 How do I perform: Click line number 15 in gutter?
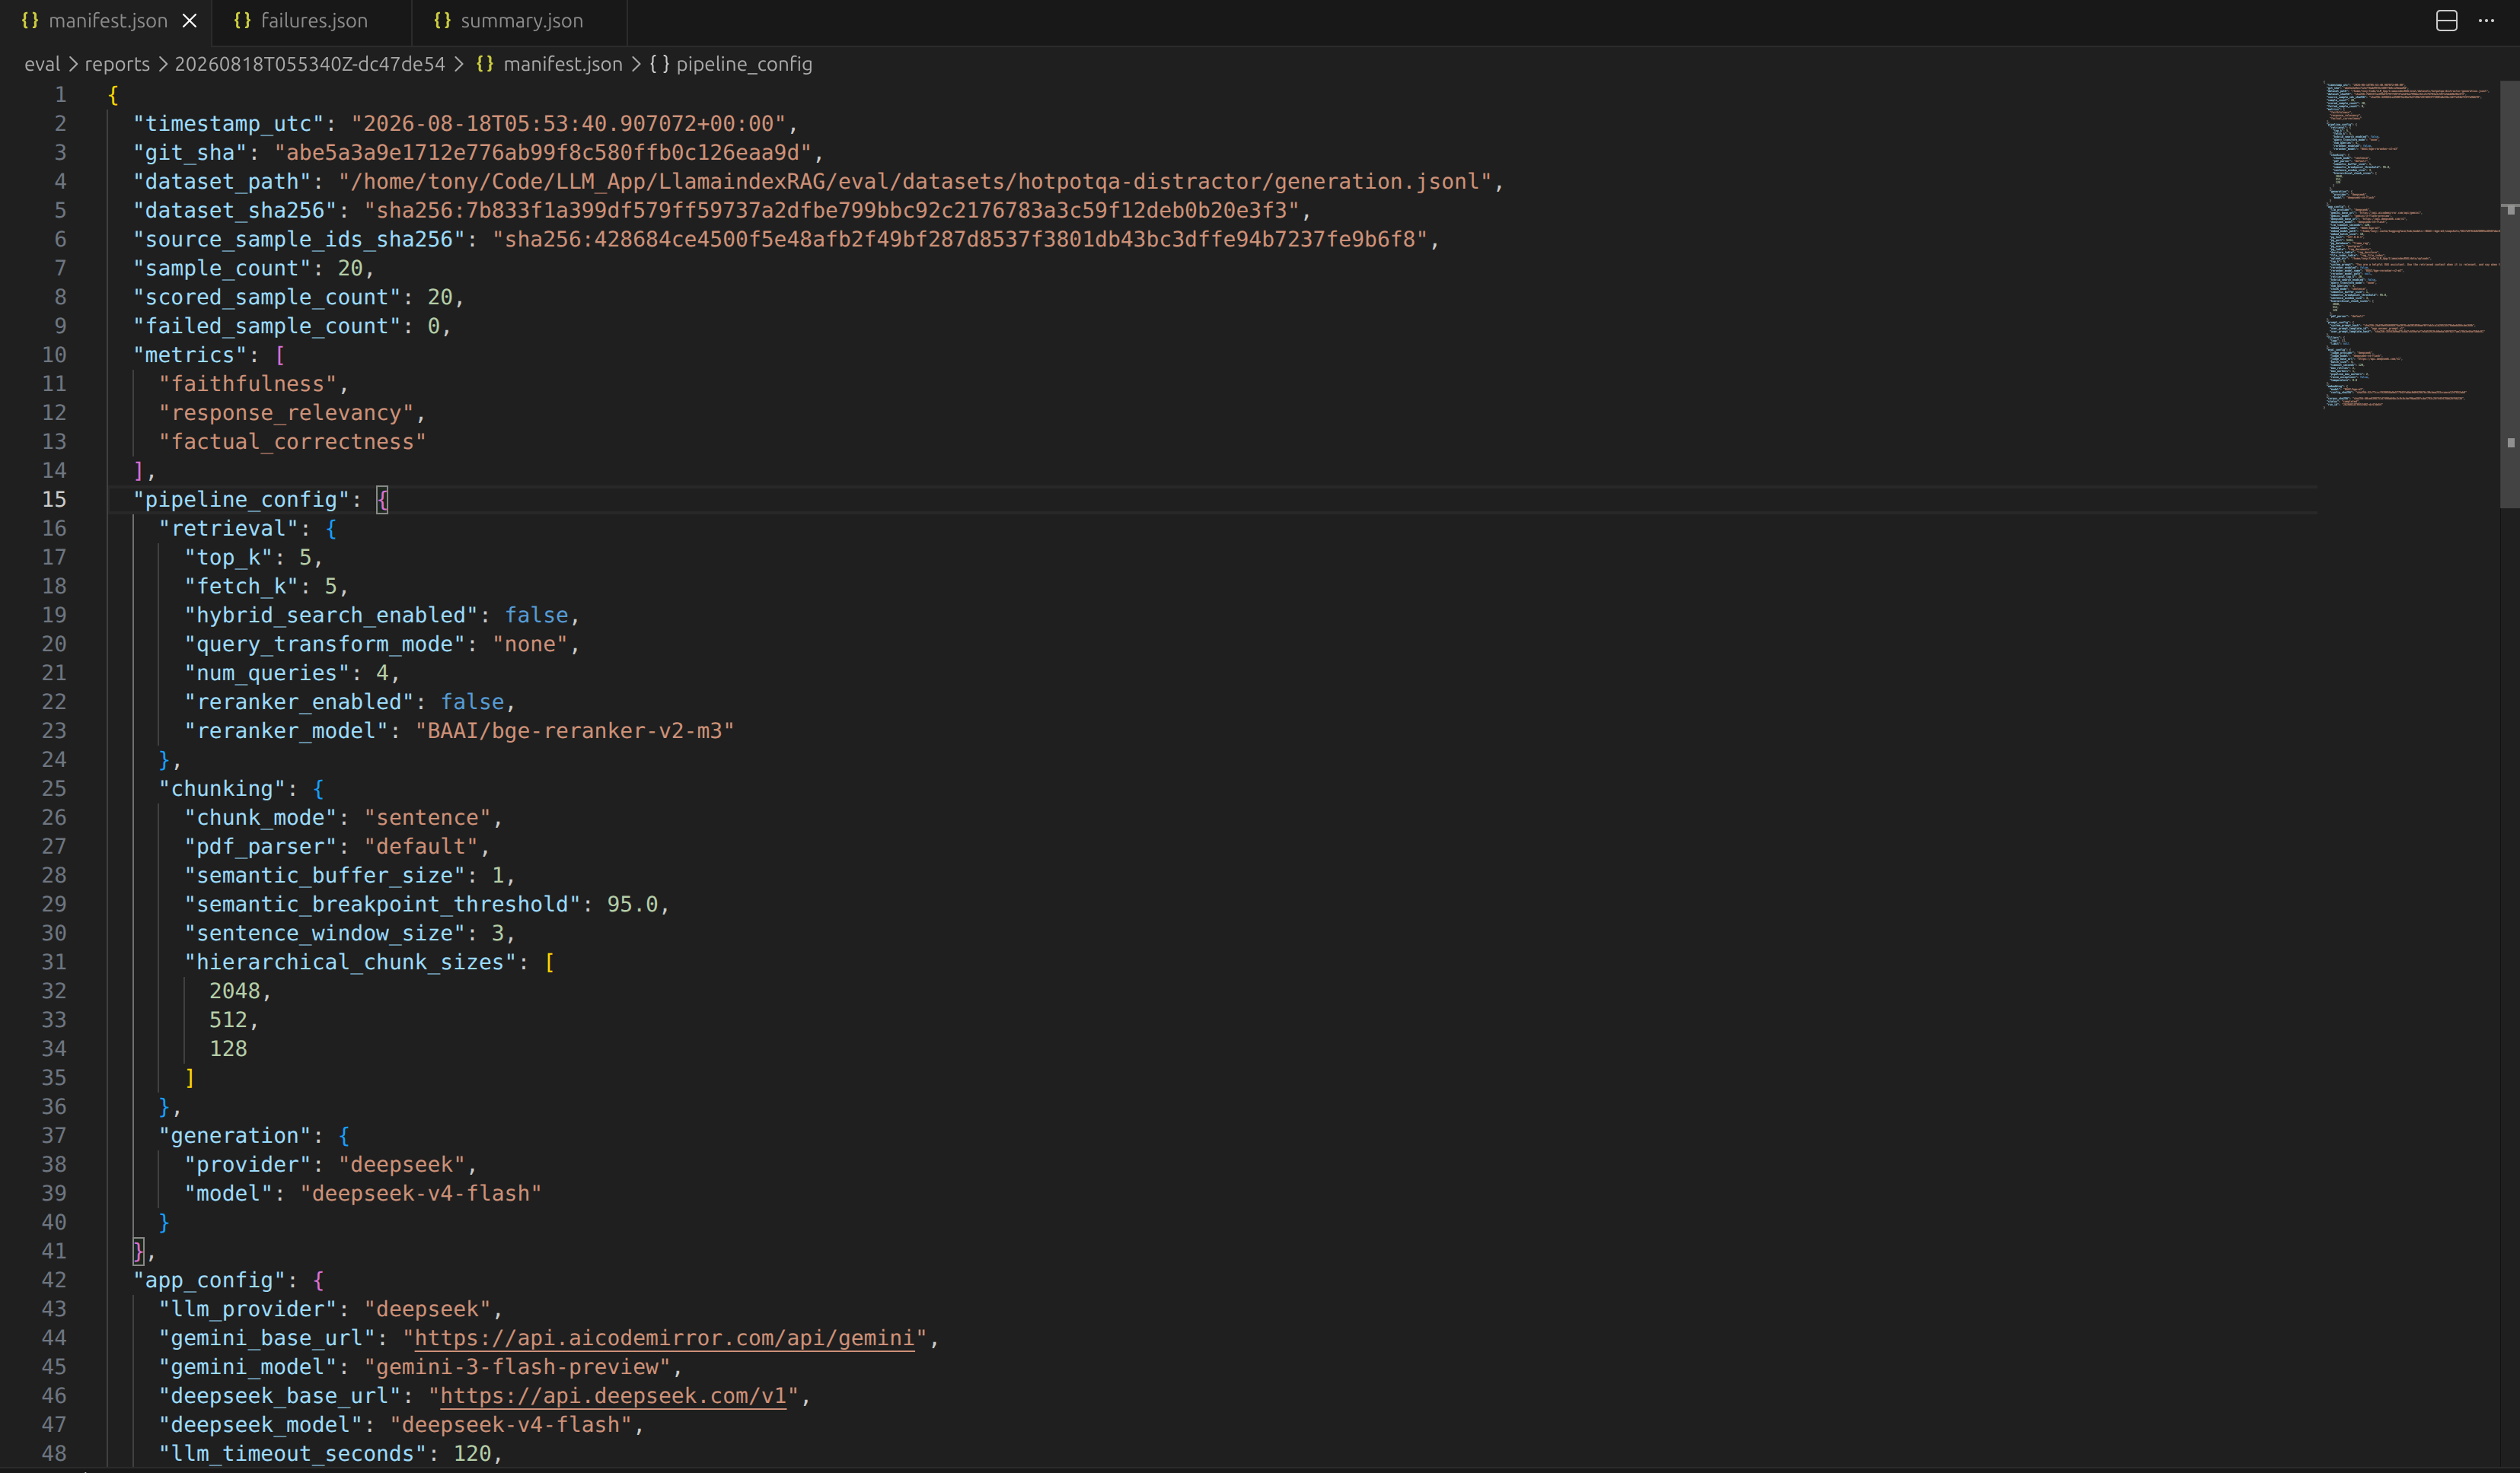click(54, 500)
